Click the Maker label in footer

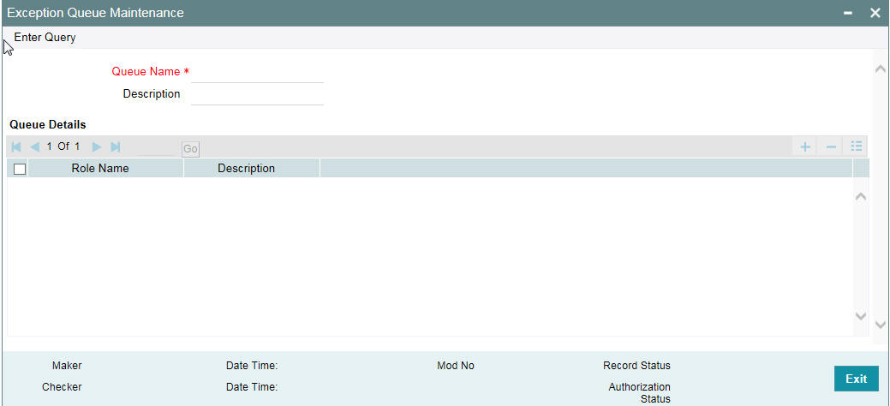point(67,366)
